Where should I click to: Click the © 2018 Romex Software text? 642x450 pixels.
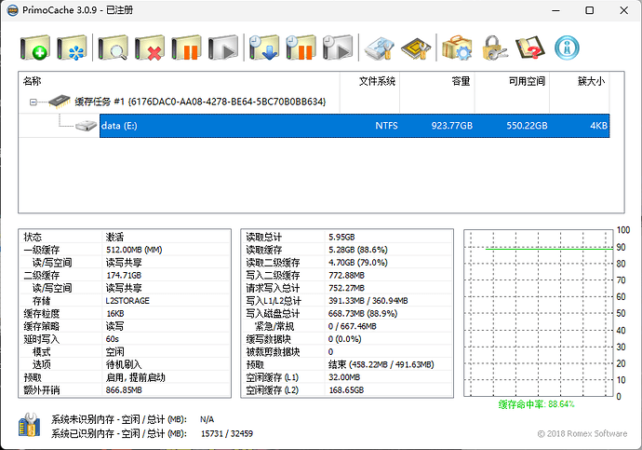[x=582, y=433]
